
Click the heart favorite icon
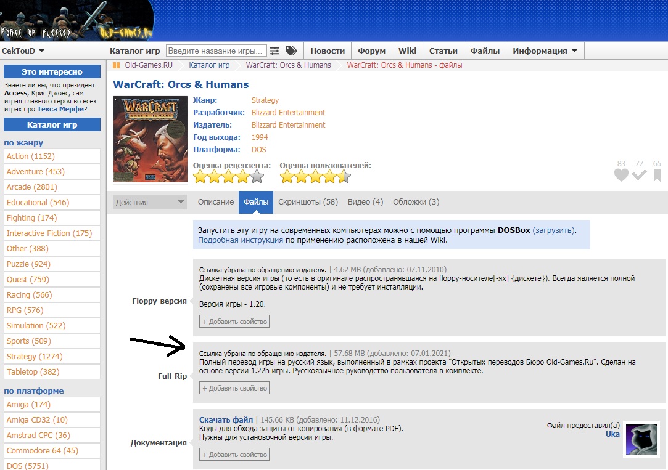point(621,175)
